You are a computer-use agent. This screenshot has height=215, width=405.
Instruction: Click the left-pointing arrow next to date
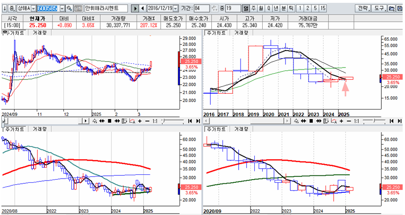tap(143, 9)
